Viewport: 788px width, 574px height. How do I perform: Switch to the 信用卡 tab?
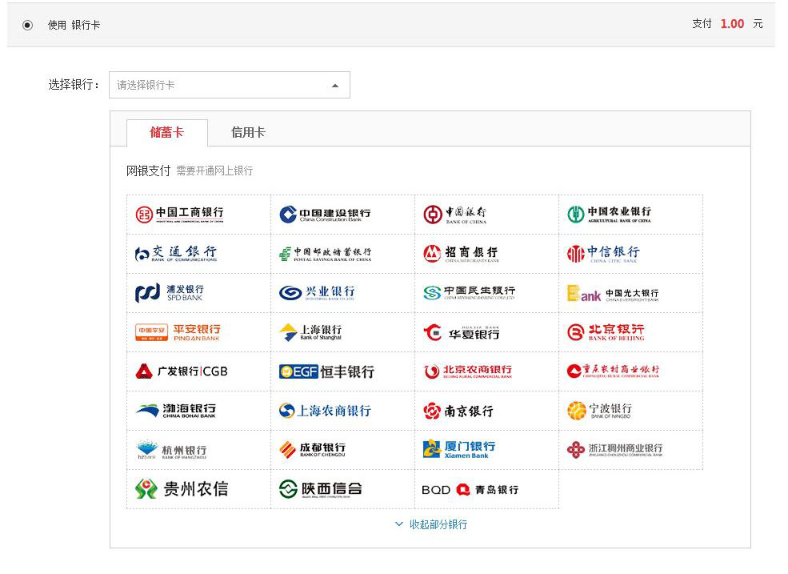pyautogui.click(x=248, y=133)
